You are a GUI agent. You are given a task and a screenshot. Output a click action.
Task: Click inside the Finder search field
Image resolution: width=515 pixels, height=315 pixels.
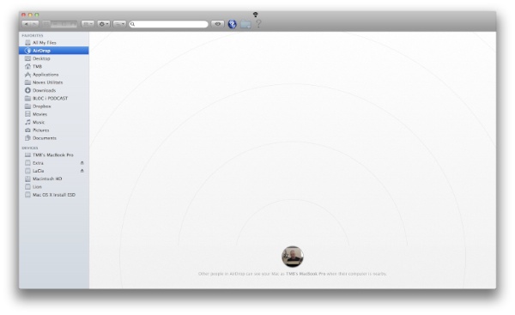coord(168,24)
